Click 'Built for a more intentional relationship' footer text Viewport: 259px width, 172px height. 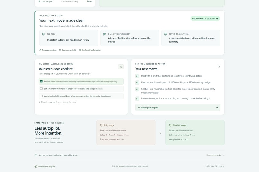point(130,166)
